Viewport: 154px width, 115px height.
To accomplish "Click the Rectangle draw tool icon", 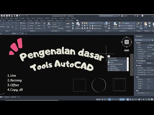I will tap(16, 23).
